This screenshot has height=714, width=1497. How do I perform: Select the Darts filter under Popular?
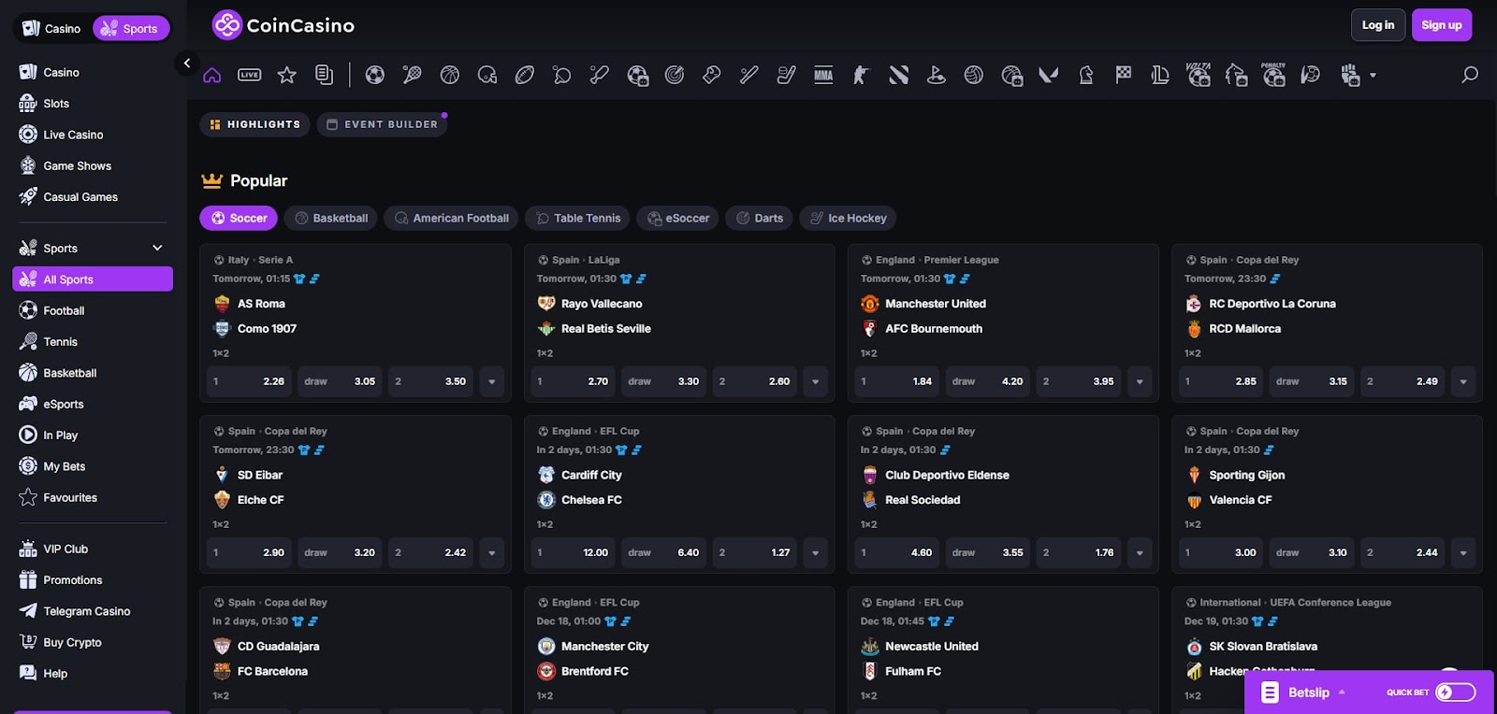(x=760, y=218)
